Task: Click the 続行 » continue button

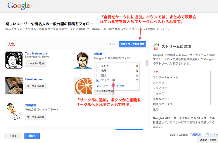Action: [32, 136]
